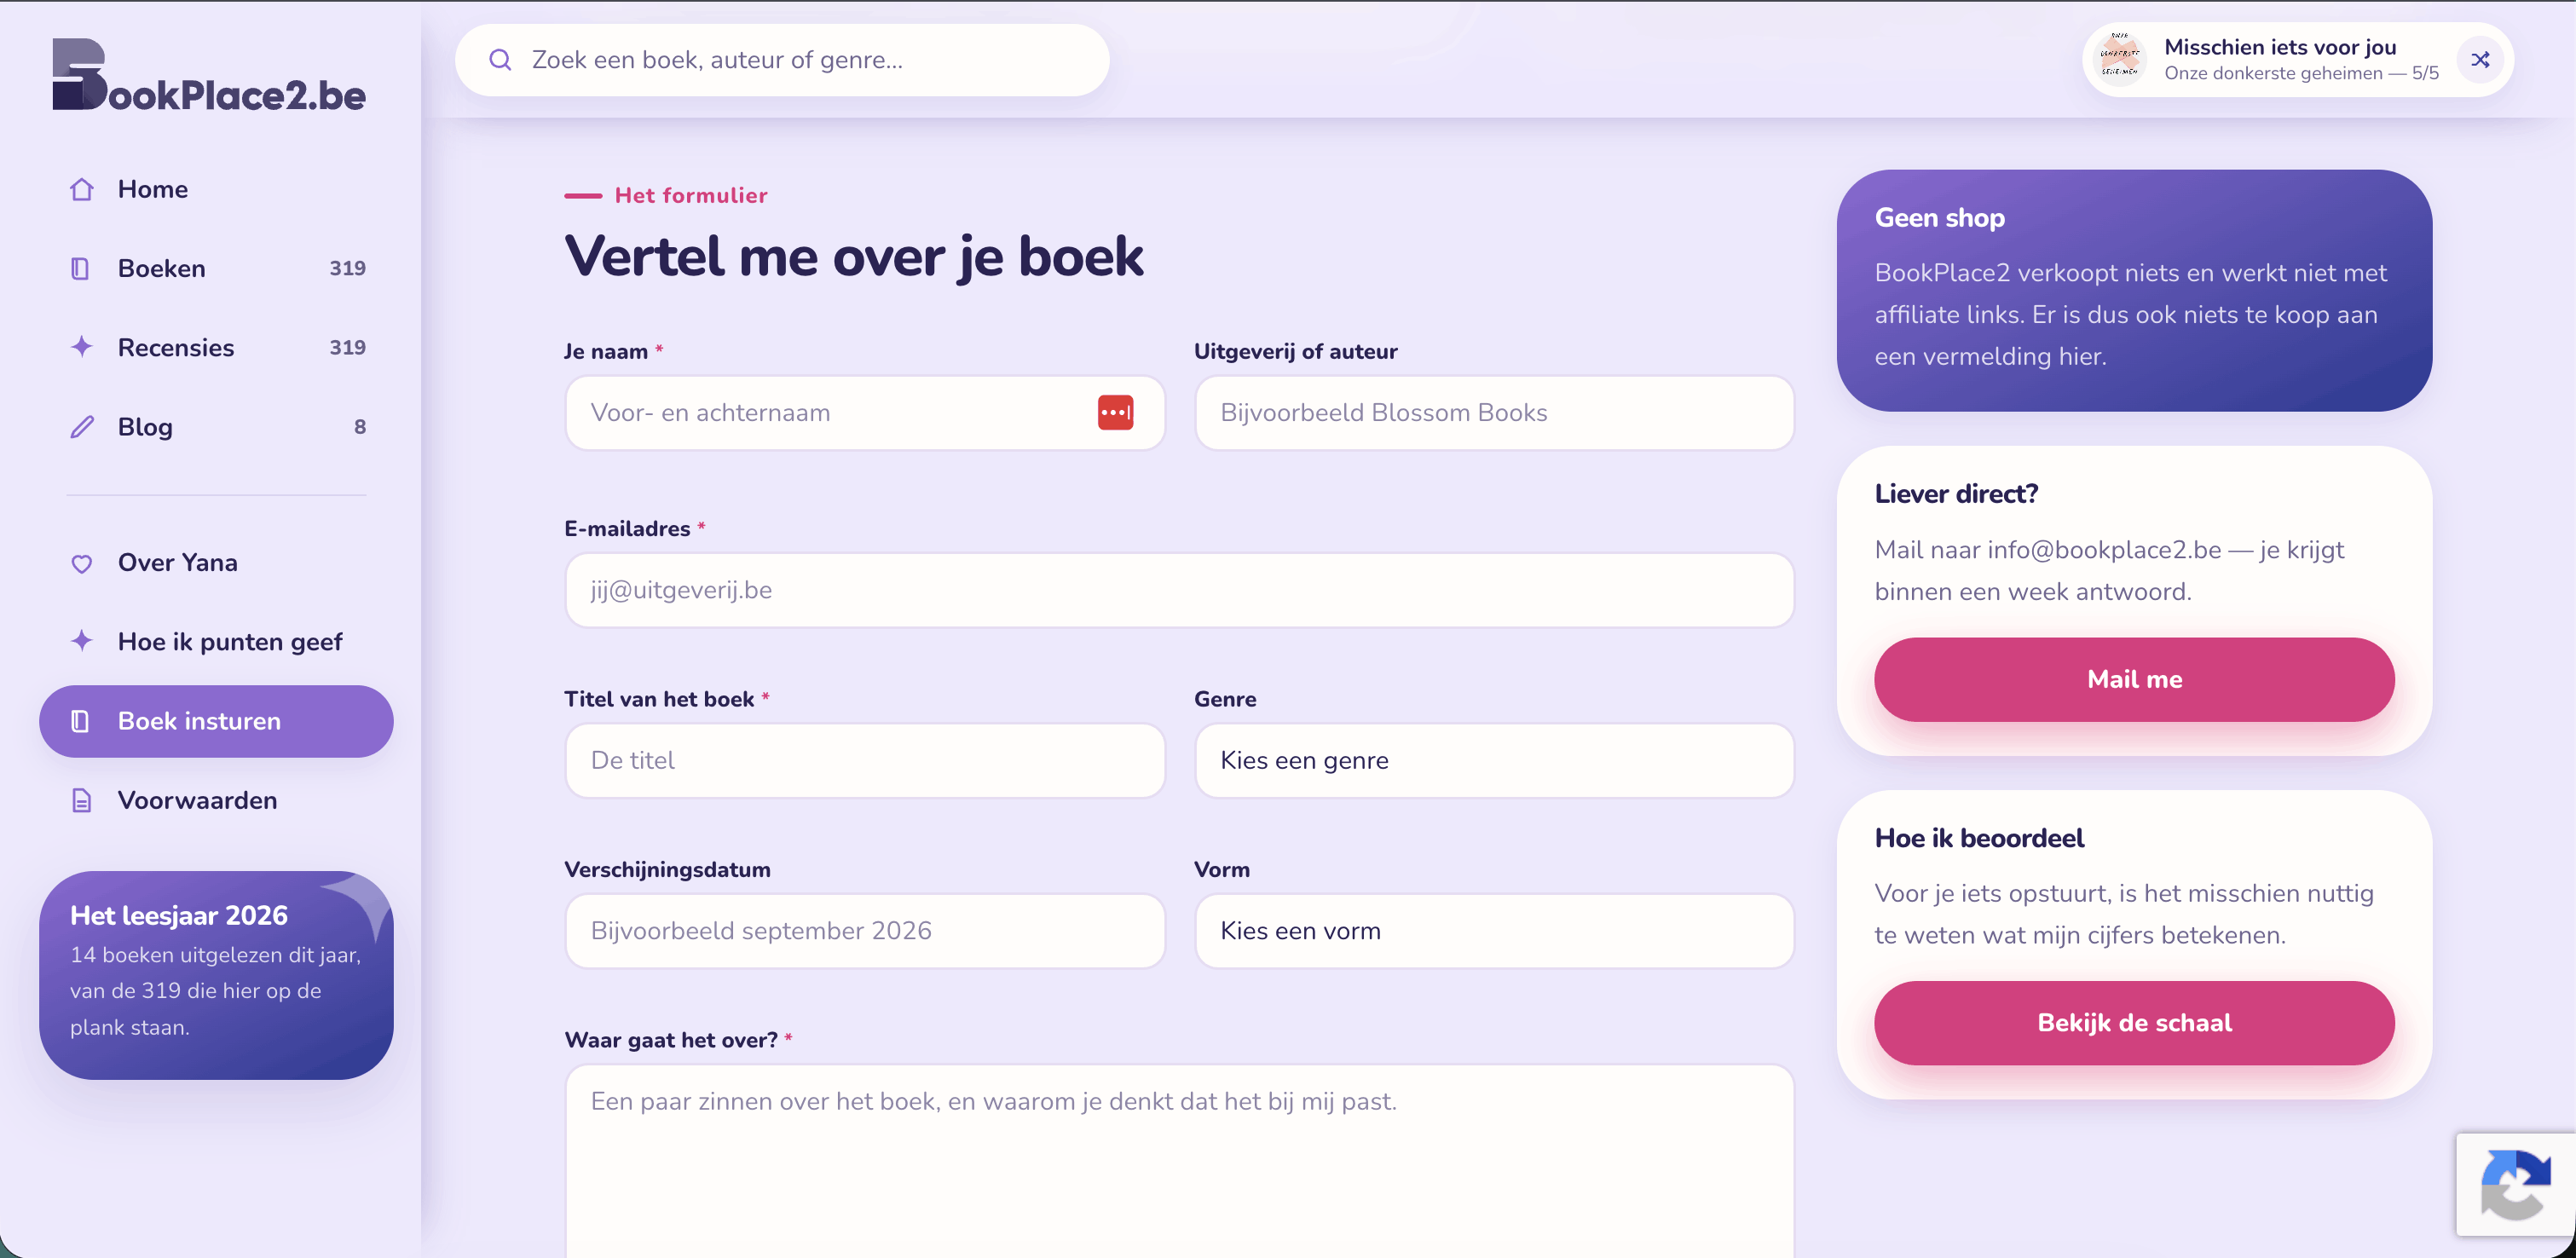
Task: Go to the Boeken section
Action: pyautogui.click(x=216, y=268)
